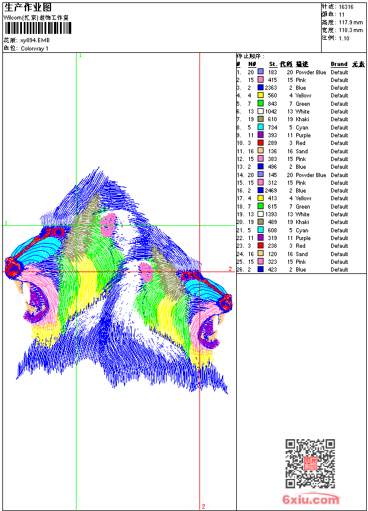Select the Sand swatch in row 11
Viewport: 368px width, 511px height.
click(x=261, y=151)
